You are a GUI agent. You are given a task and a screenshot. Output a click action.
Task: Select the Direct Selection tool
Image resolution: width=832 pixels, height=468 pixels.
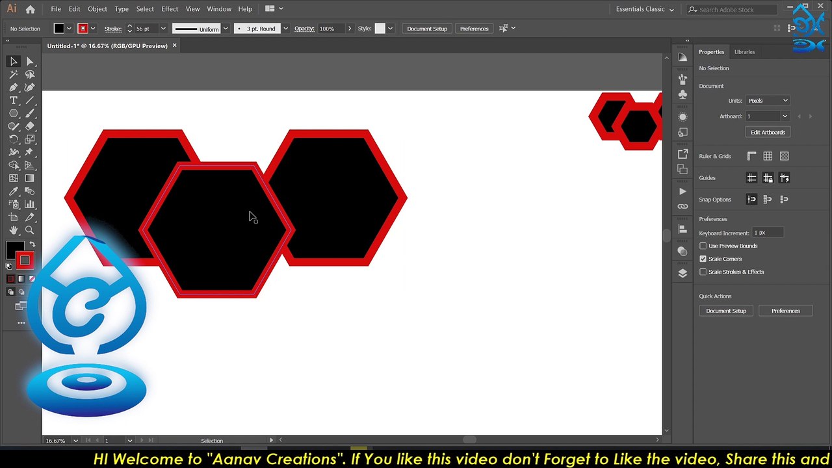tap(29, 61)
